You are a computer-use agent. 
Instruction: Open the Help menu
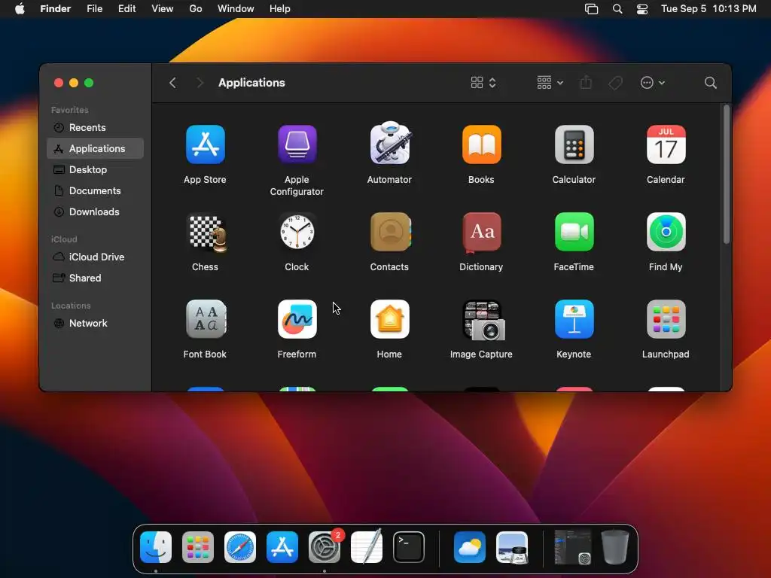280,9
